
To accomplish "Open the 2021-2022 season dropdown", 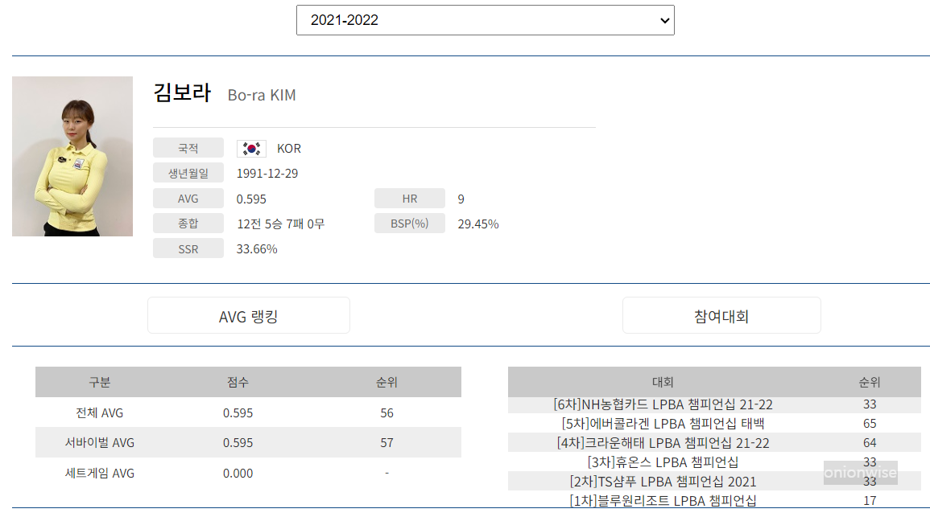I will tap(483, 19).
